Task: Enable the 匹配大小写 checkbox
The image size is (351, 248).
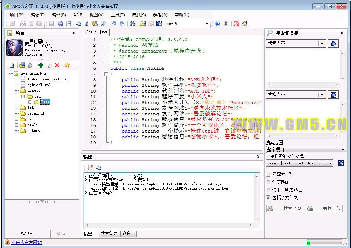Action: point(268,174)
